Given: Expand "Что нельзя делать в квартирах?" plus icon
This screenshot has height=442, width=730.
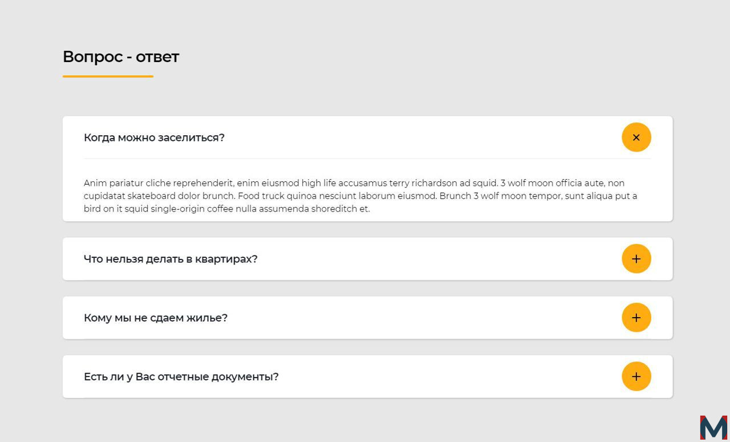Looking at the screenshot, I should [x=636, y=259].
